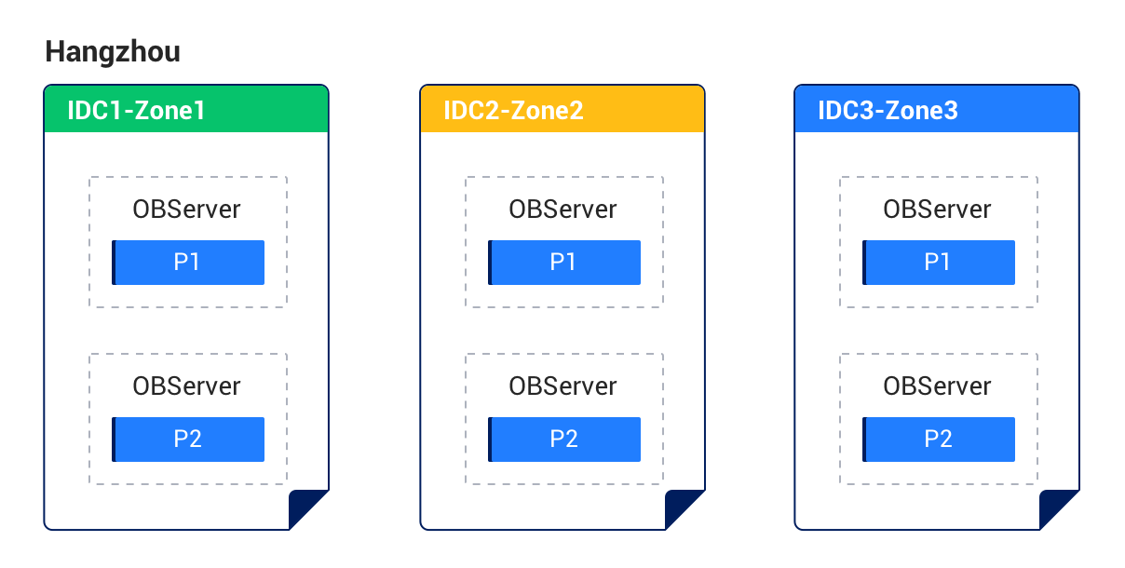Select the P2 partition in IDC2-Zone2
This screenshot has width=1125, height=568.
point(564,440)
